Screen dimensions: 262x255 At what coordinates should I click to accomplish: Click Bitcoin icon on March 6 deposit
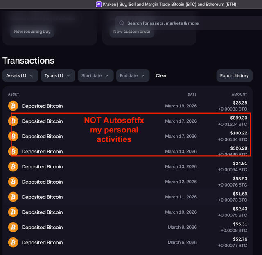13,242
